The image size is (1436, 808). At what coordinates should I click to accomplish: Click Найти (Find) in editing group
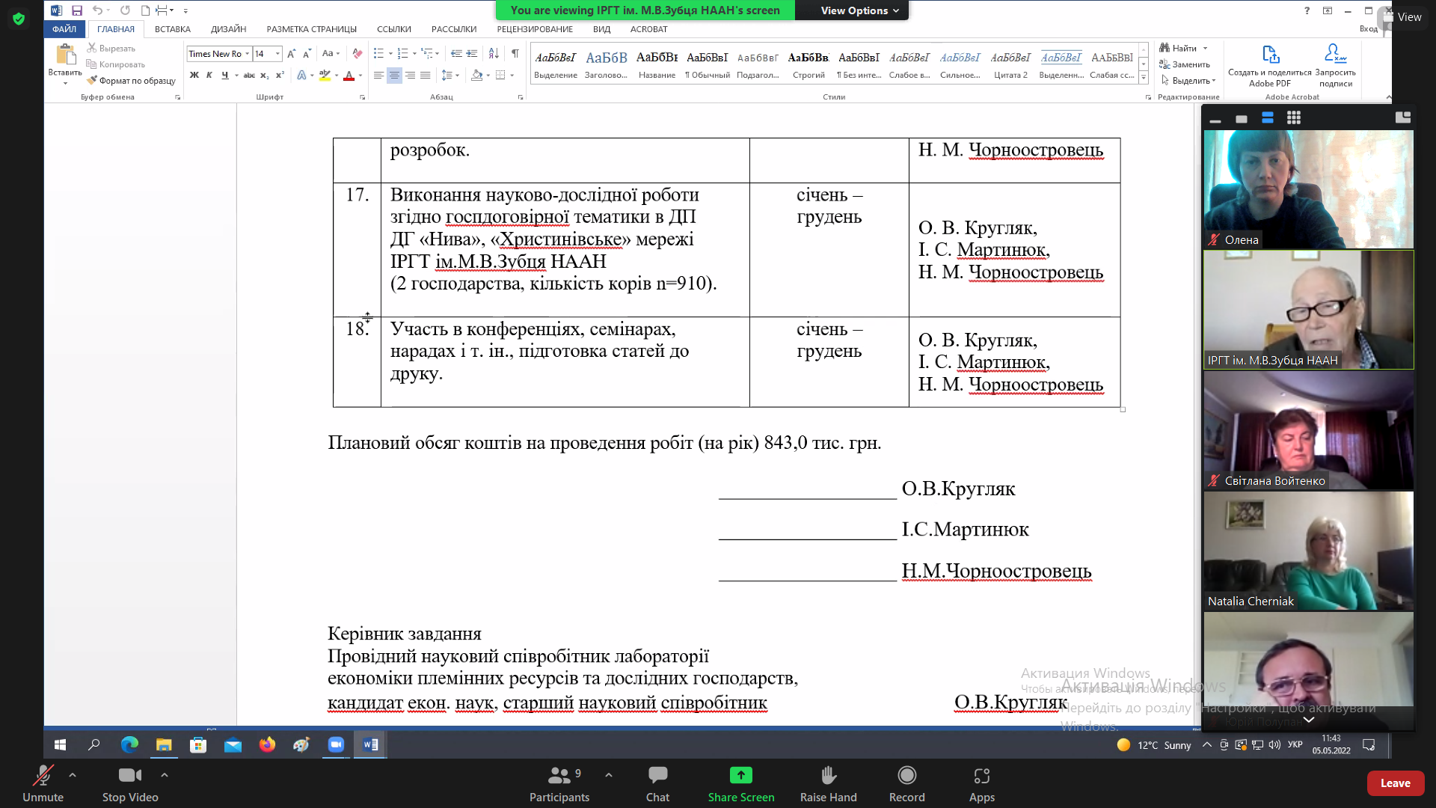[x=1179, y=48]
